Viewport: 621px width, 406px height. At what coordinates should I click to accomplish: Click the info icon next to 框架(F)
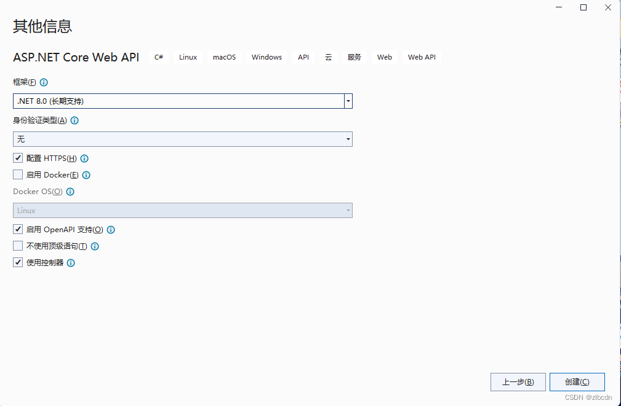tap(44, 82)
